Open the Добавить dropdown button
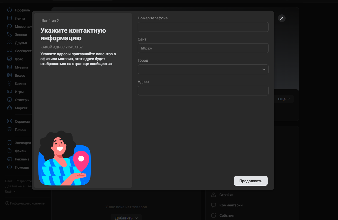 coord(126,218)
